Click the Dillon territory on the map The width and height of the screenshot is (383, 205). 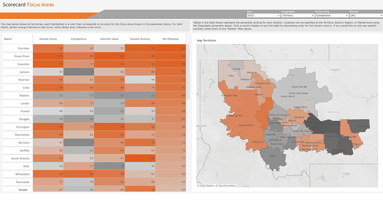273,156
